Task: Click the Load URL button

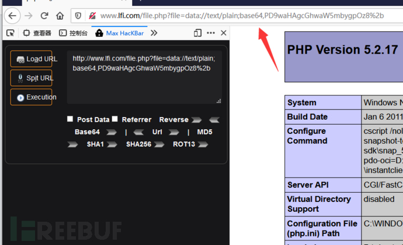Action: [32, 59]
